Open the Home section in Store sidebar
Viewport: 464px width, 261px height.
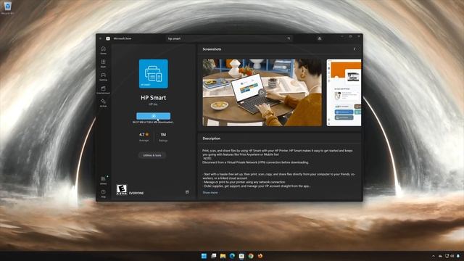click(x=103, y=50)
